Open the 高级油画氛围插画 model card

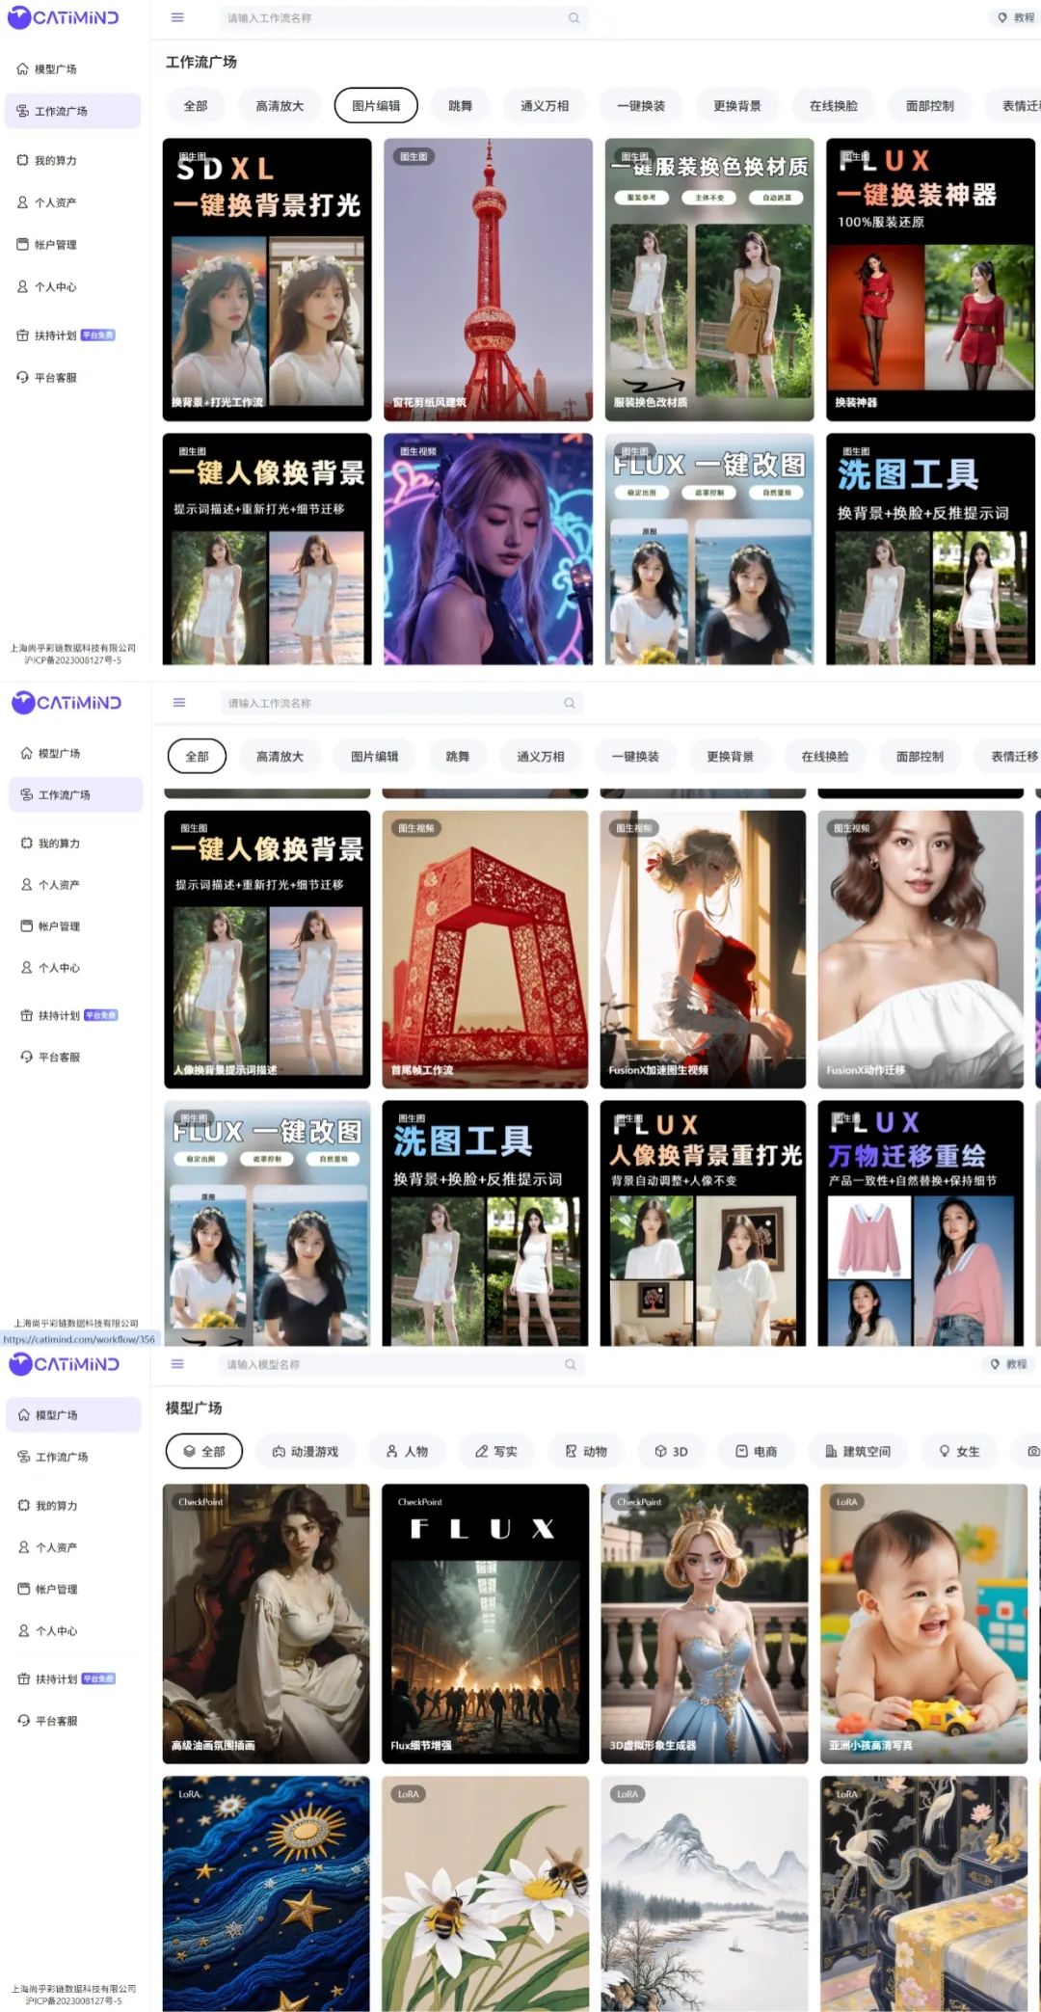pos(266,1623)
